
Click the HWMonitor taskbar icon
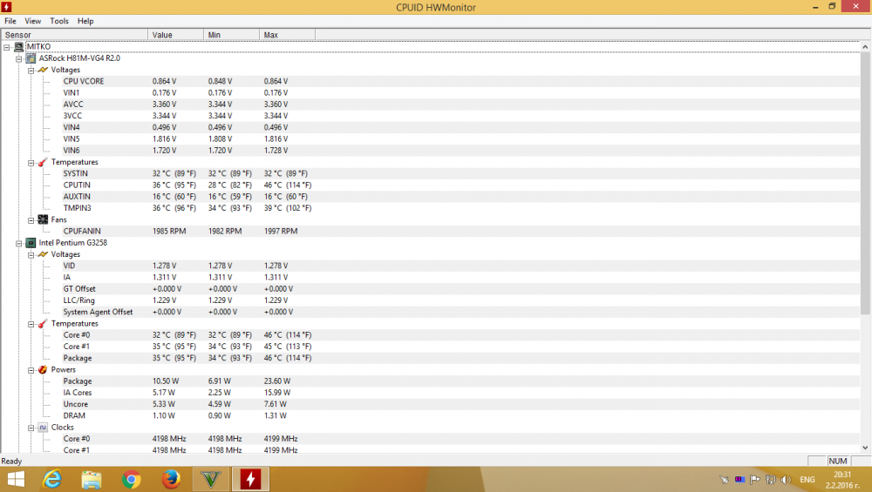[x=251, y=479]
